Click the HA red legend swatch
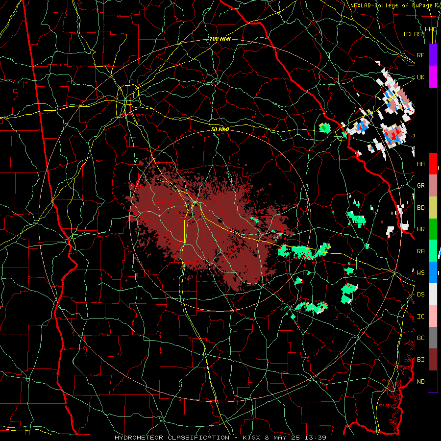 433,164
